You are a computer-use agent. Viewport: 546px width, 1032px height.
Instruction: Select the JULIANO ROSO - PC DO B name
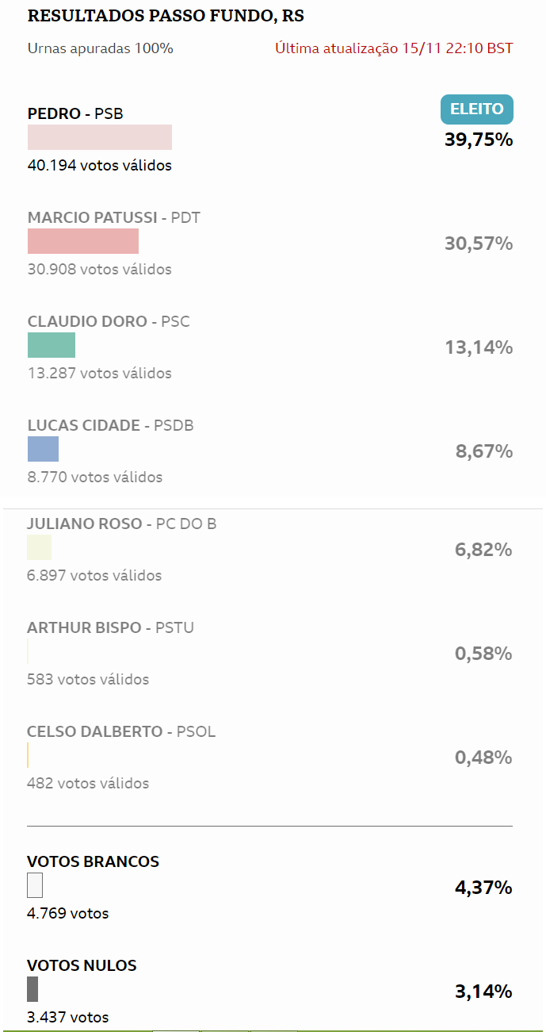(x=122, y=524)
